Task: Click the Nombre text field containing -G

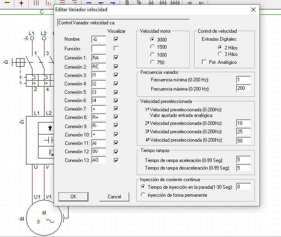Action: pyautogui.click(x=98, y=39)
